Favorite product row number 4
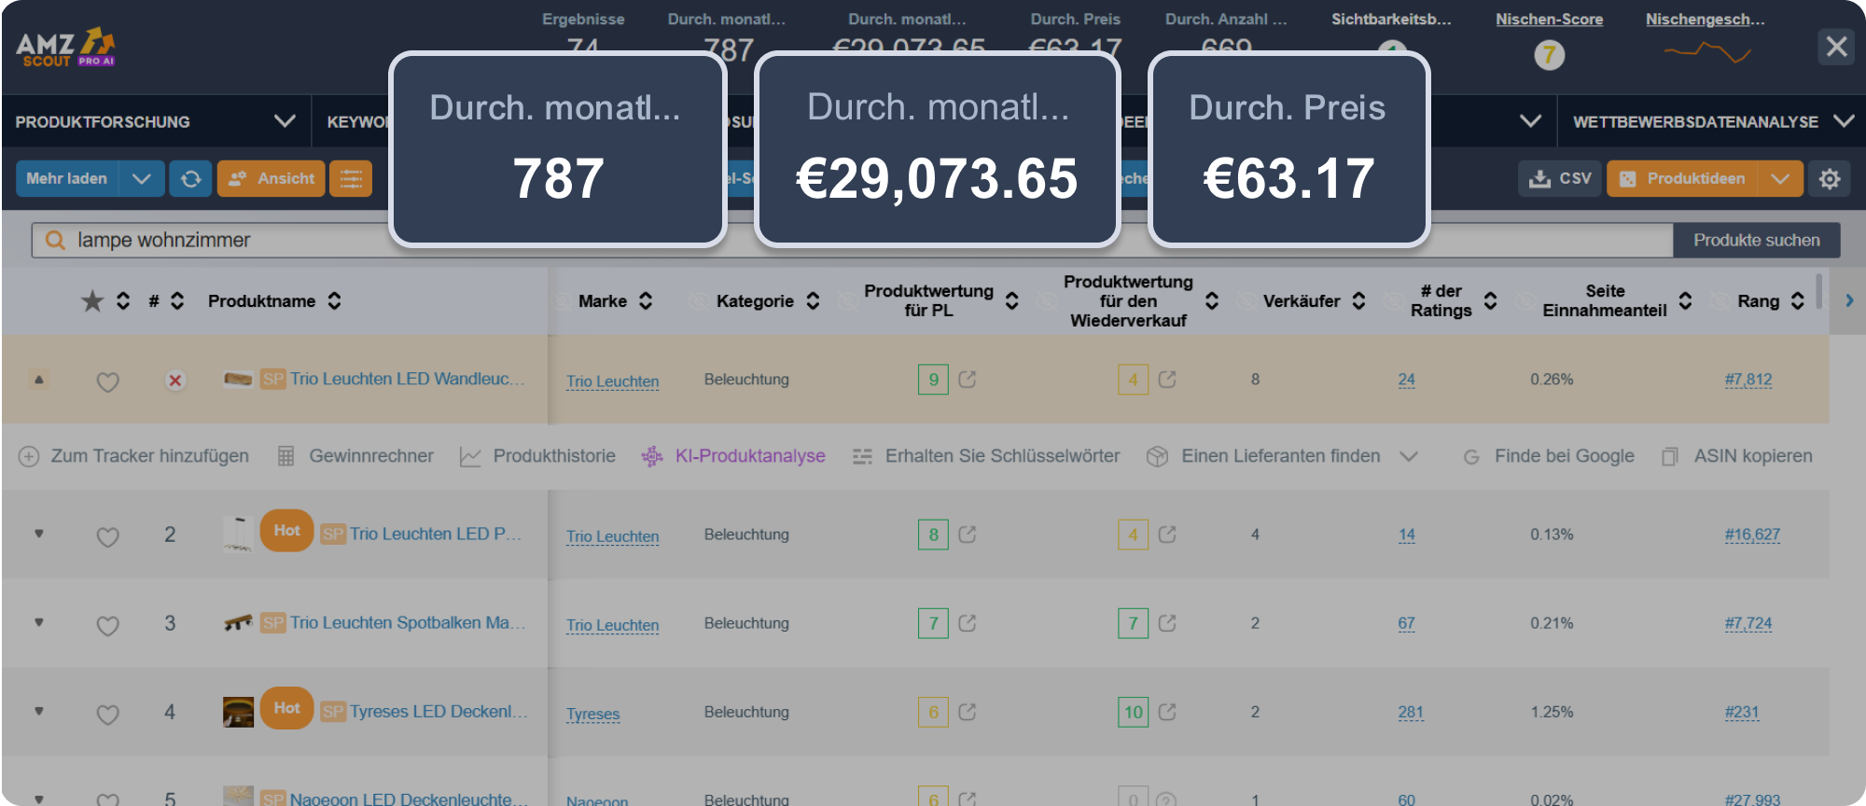 pyautogui.click(x=108, y=714)
